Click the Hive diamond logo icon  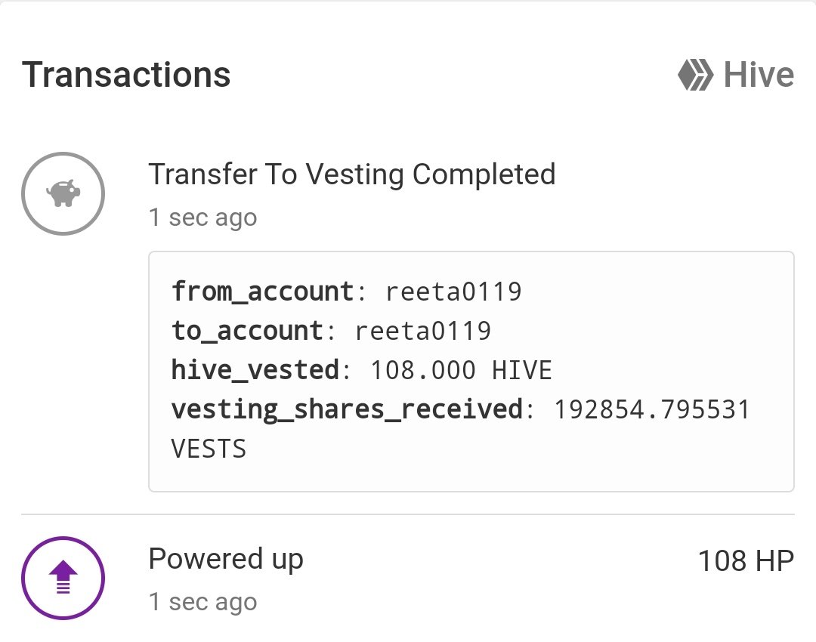tap(695, 75)
